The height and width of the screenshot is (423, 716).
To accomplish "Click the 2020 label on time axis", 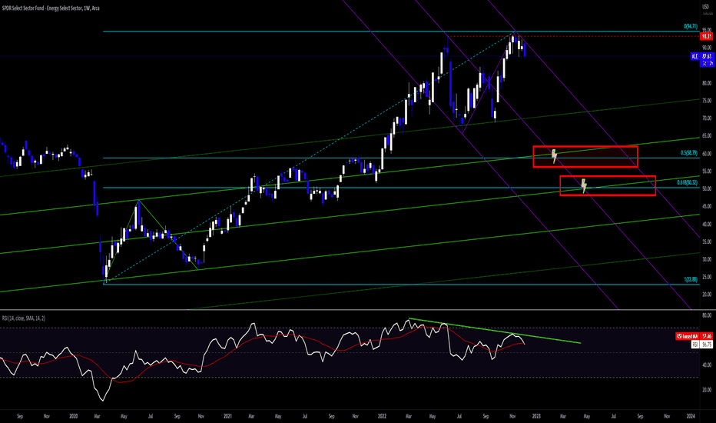I will [74, 416].
